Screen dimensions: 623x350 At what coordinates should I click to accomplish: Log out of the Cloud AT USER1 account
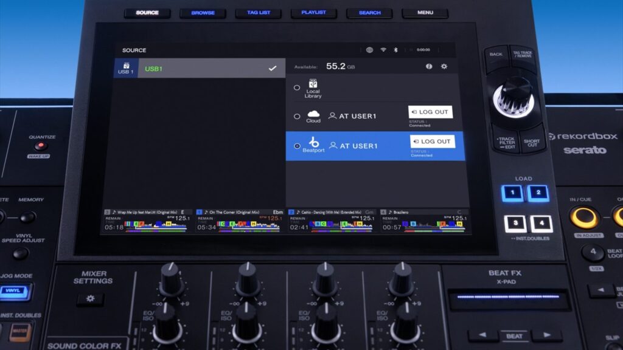click(x=431, y=112)
